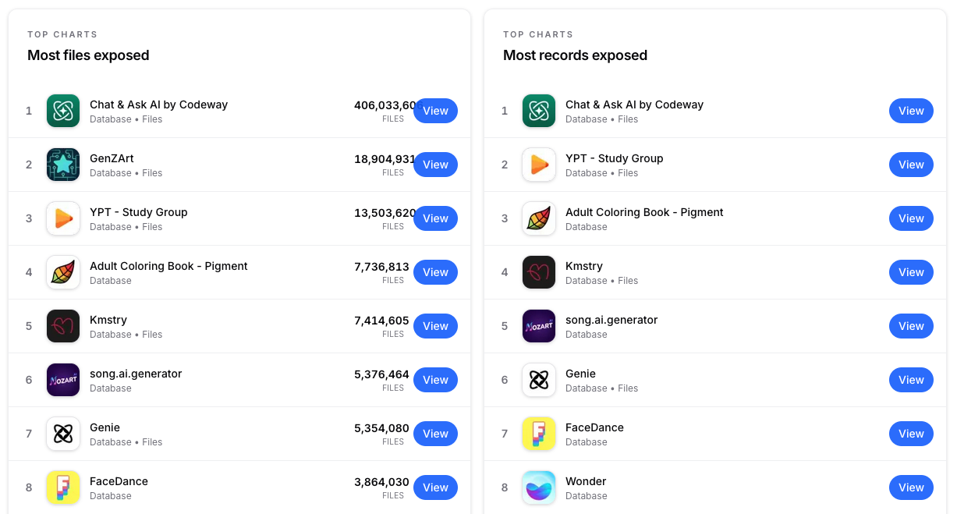Open YPT - Study Group records via View
957x514 pixels.
[x=911, y=165]
